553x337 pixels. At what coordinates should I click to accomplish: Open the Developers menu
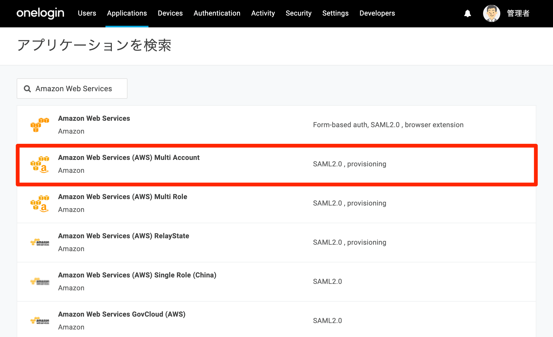point(377,13)
